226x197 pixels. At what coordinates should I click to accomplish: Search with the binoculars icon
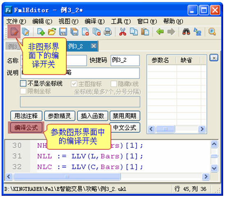point(186,32)
